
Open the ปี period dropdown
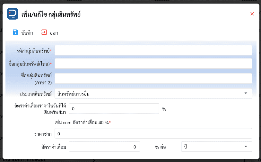217,147
